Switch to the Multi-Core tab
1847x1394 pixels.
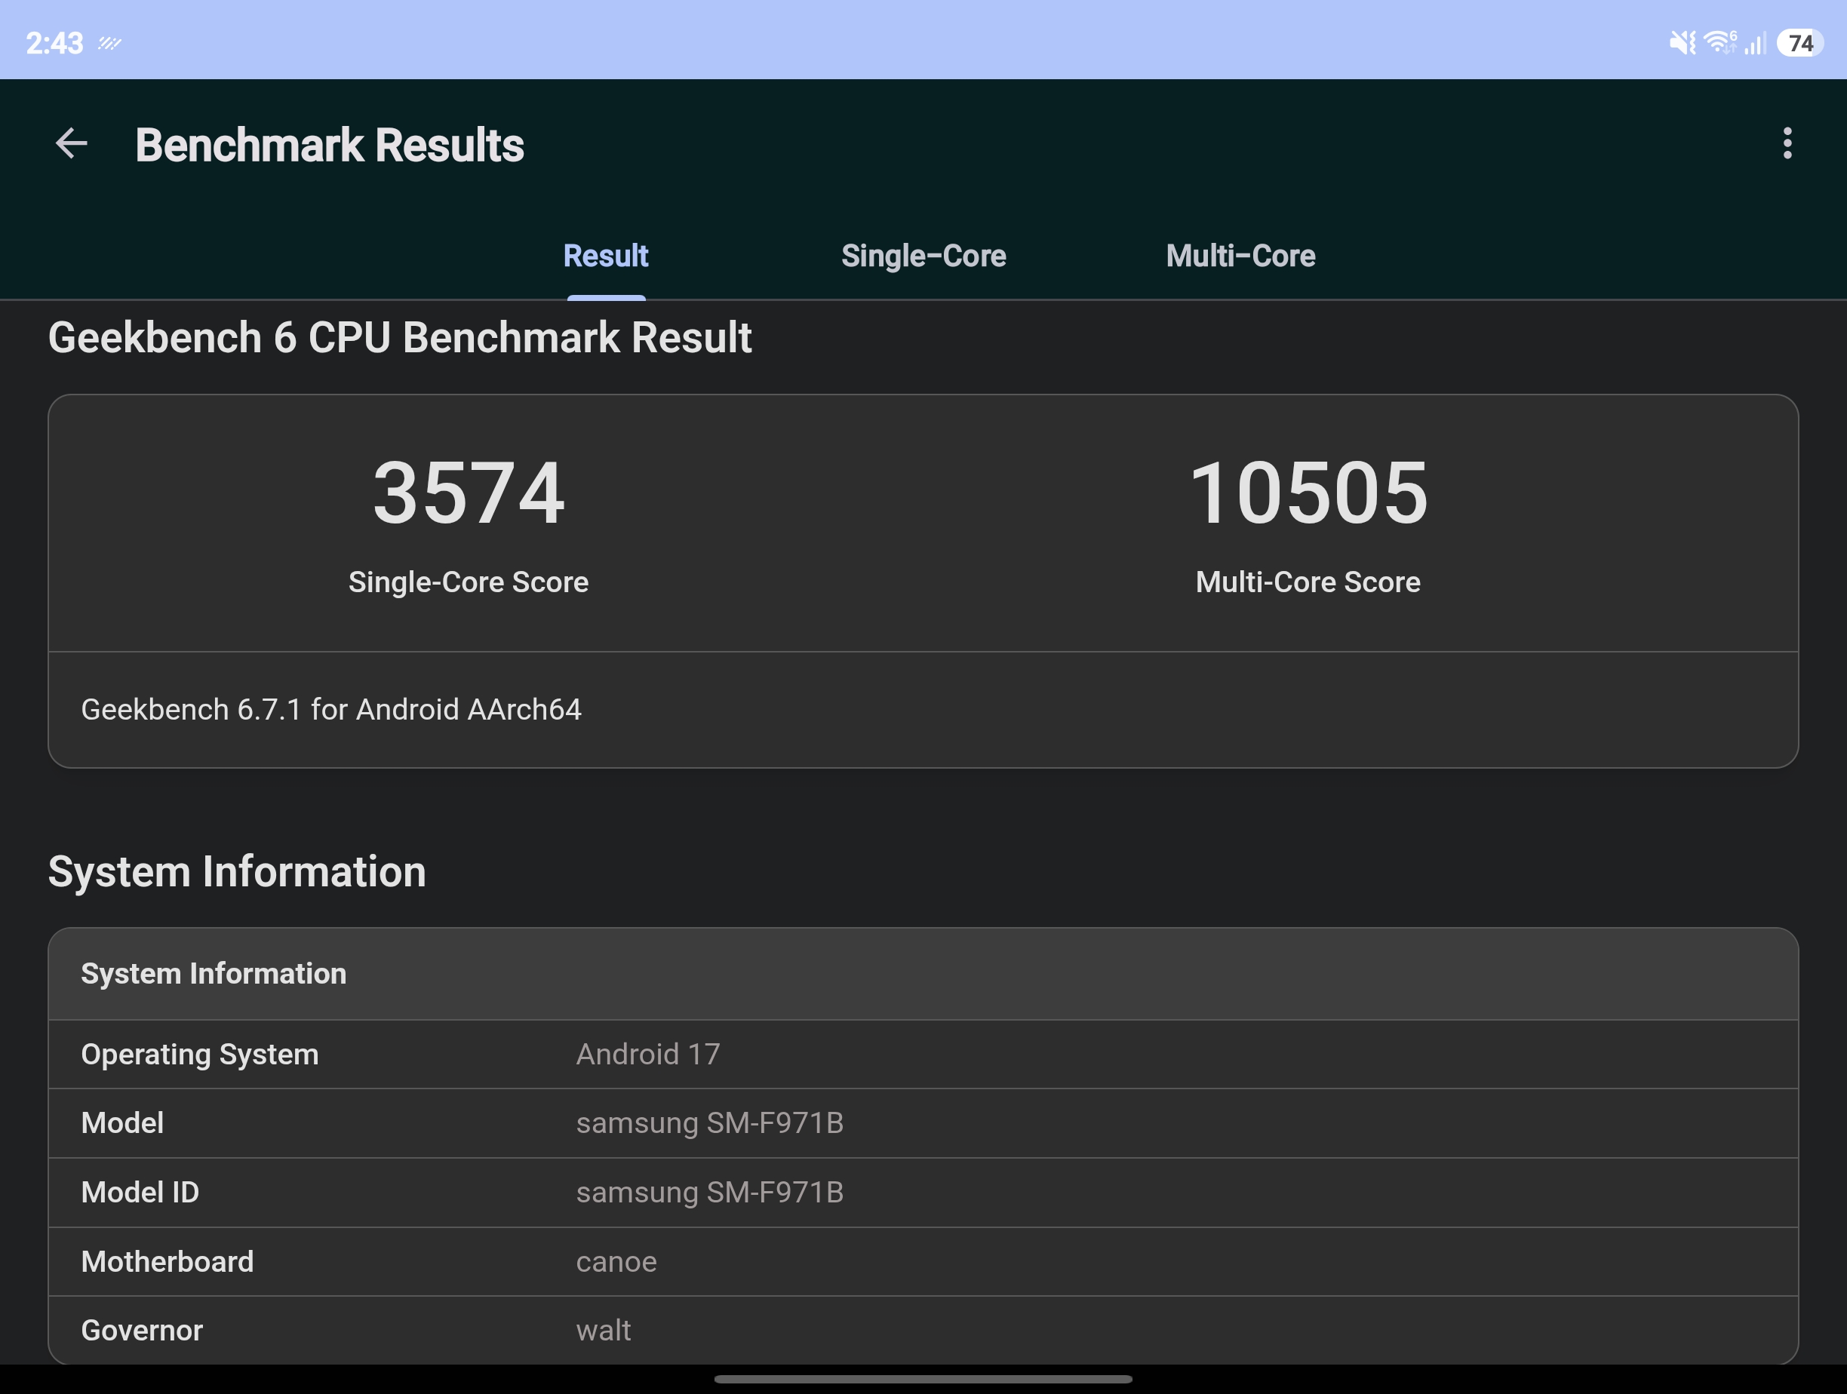coord(1241,256)
